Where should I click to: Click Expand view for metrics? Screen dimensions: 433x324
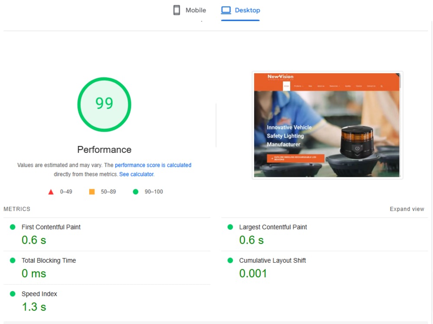(407, 209)
